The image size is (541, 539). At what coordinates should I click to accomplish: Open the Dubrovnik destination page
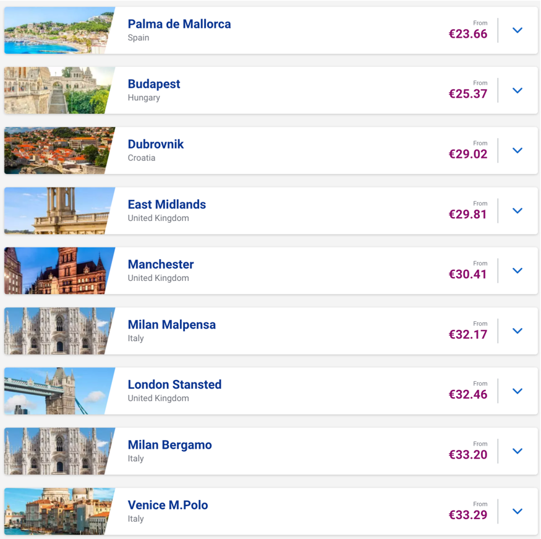point(155,144)
